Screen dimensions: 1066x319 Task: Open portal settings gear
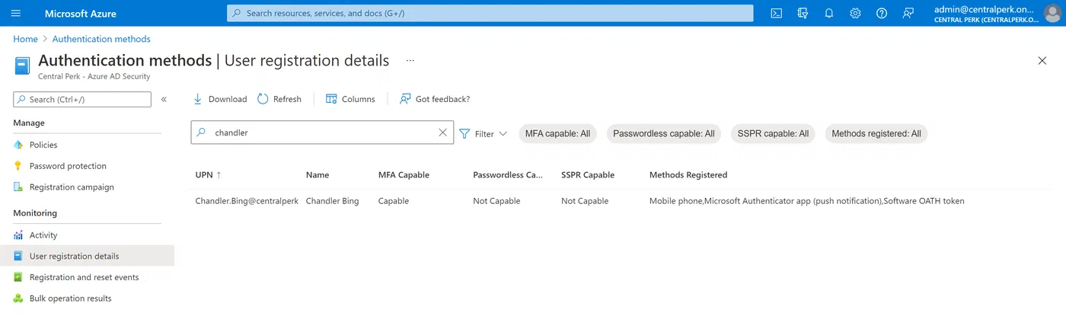(855, 13)
